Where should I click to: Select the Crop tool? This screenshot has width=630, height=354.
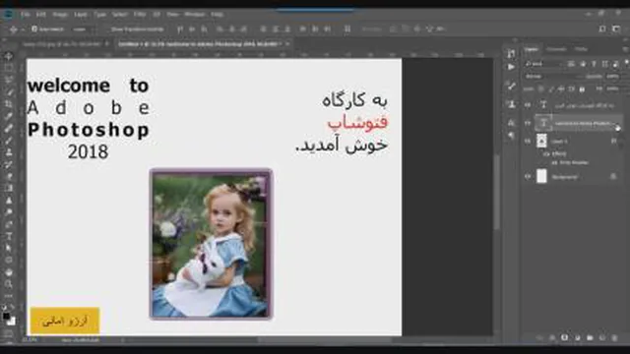pyautogui.click(x=9, y=104)
